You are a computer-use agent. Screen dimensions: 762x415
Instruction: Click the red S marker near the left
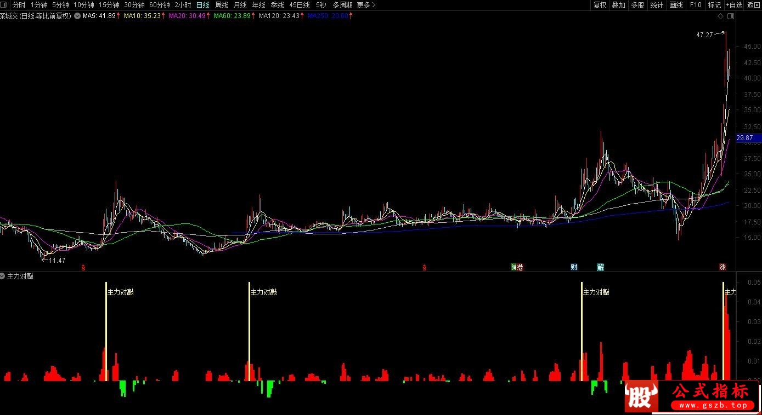click(83, 267)
